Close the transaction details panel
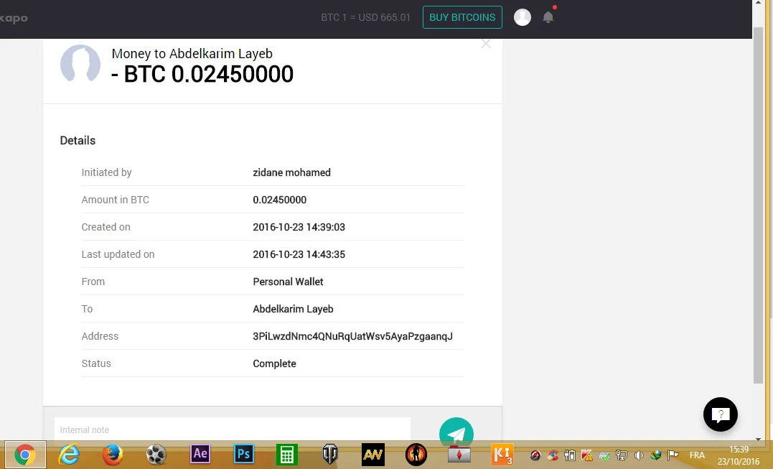This screenshot has height=469, width=773. pyautogui.click(x=486, y=44)
